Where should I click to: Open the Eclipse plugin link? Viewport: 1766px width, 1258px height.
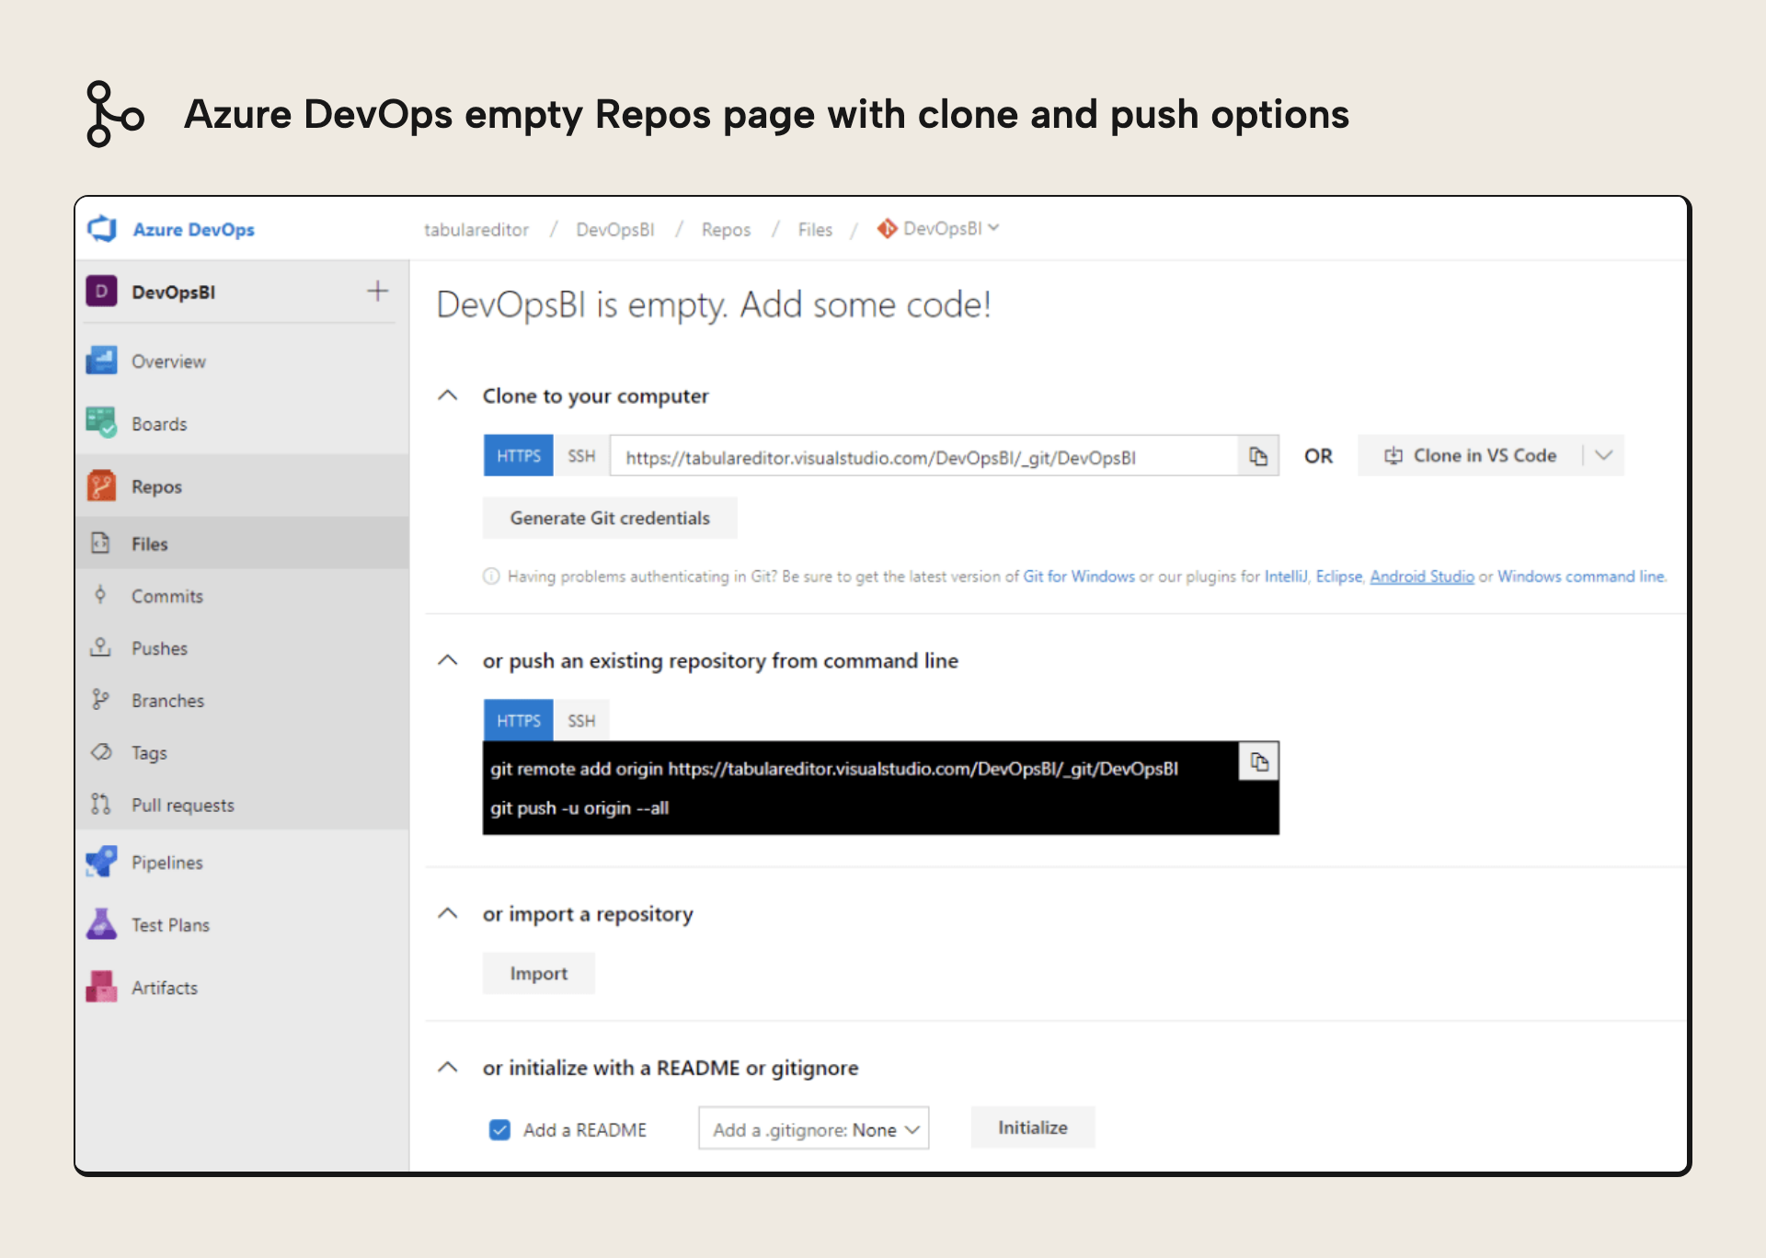coord(1339,577)
